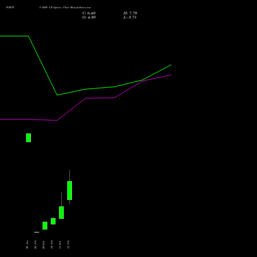This screenshot has height=257, width=257.
Task: Click the "10 Feb" date axis label
Action: 52,245
